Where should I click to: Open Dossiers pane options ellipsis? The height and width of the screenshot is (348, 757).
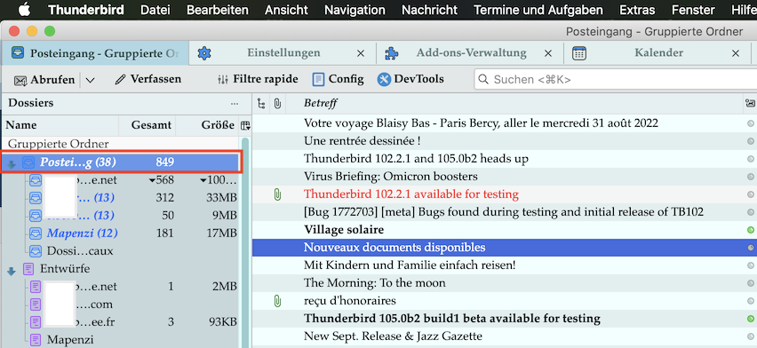click(x=235, y=103)
